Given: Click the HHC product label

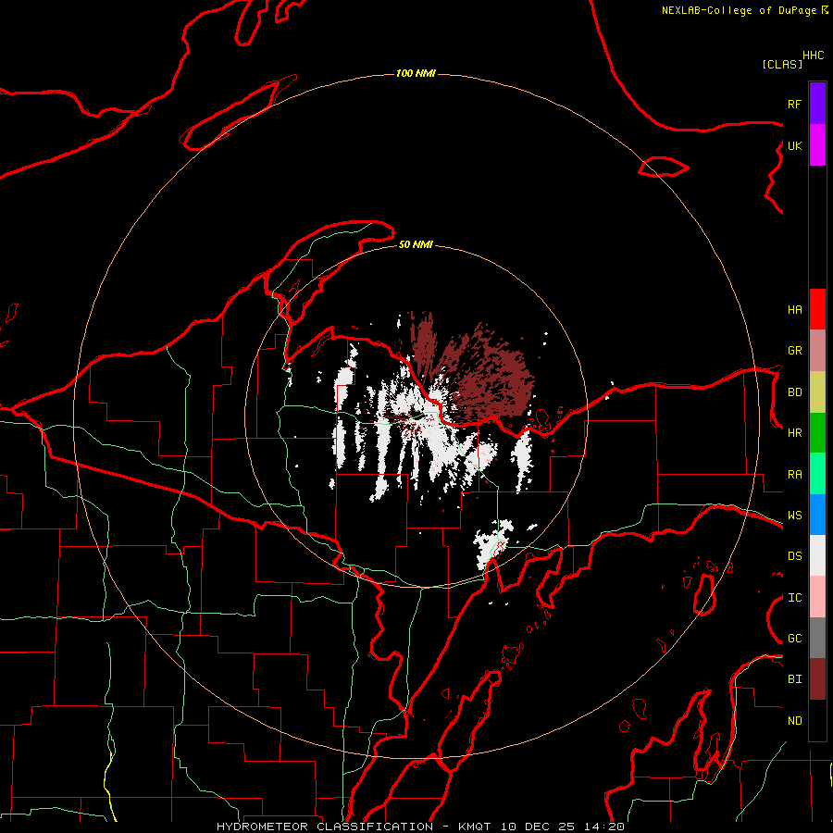Looking at the screenshot, I should coord(813,56).
